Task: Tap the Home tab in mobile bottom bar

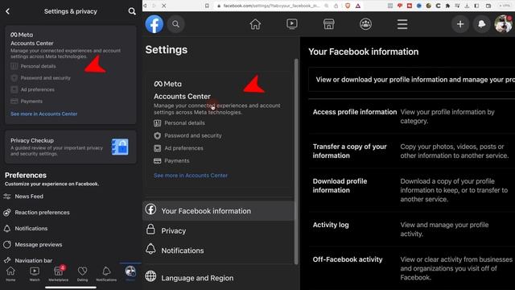Action: click(x=10, y=274)
